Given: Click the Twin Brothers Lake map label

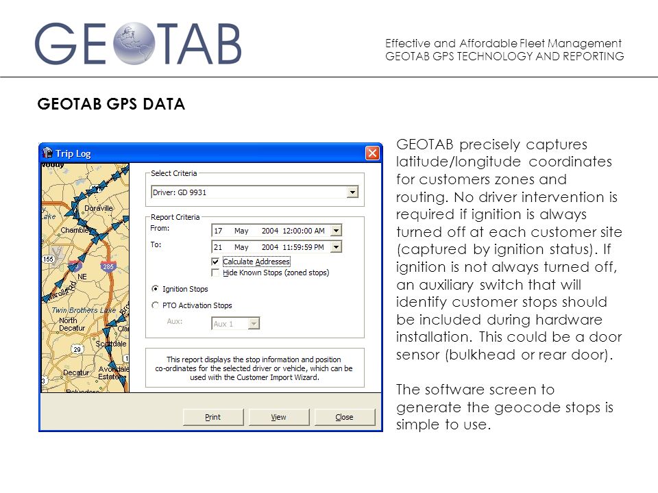Looking at the screenshot, I should pos(84,310).
